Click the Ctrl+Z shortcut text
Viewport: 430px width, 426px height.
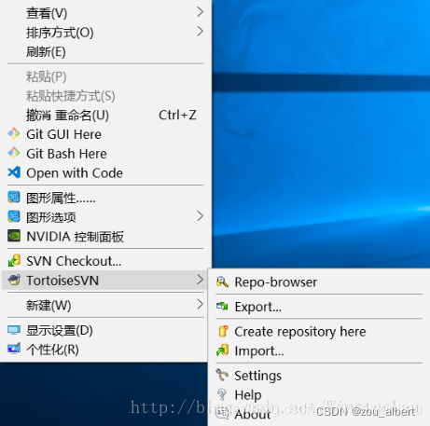[x=177, y=115]
